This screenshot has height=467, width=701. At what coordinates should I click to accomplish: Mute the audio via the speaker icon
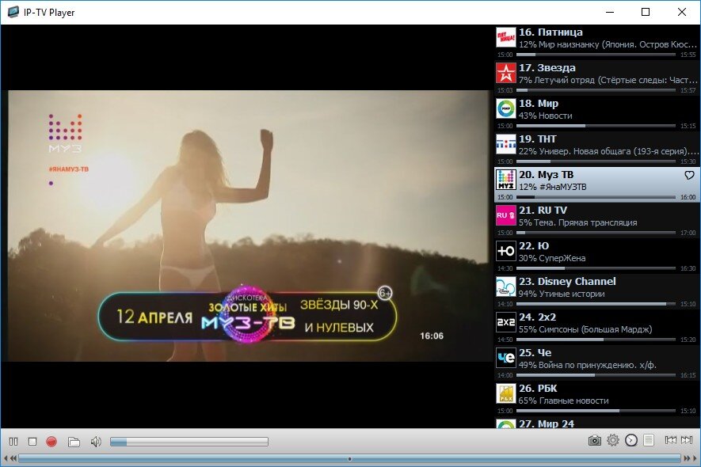[x=97, y=440]
